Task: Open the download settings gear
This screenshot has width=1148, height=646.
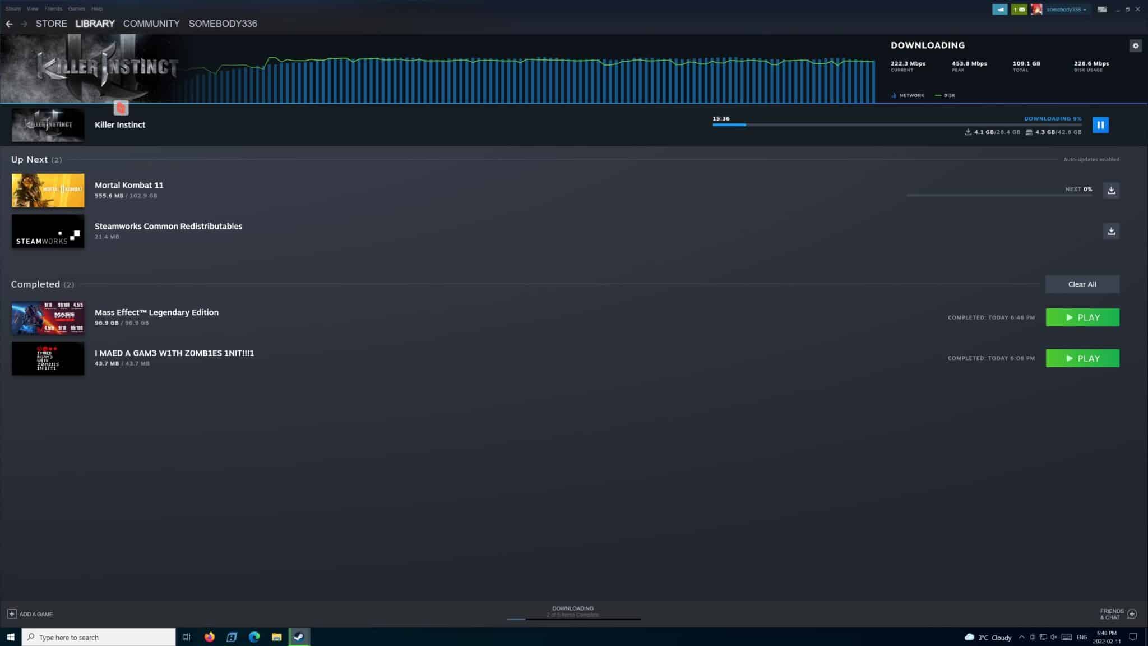Action: [x=1136, y=45]
